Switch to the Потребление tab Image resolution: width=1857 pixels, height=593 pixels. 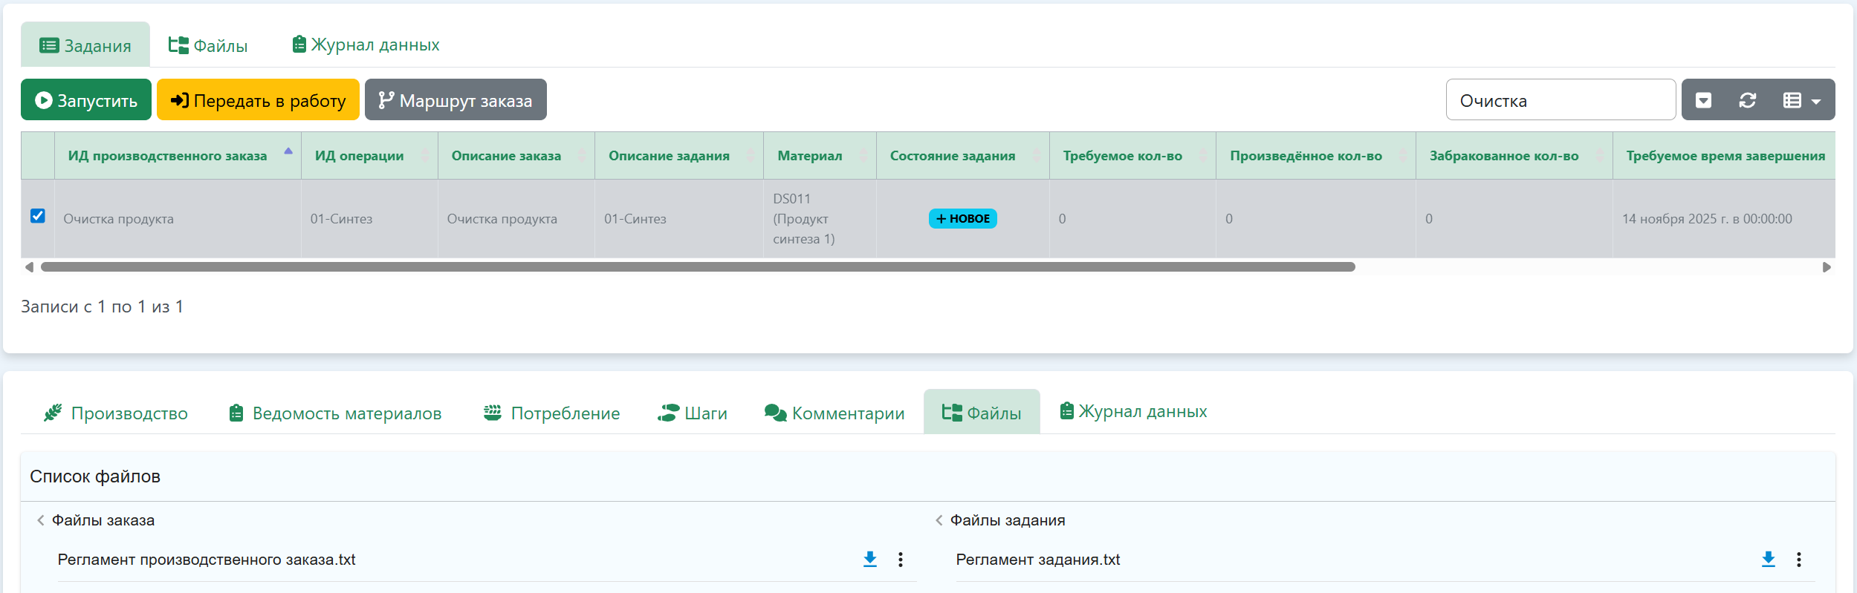[551, 413]
